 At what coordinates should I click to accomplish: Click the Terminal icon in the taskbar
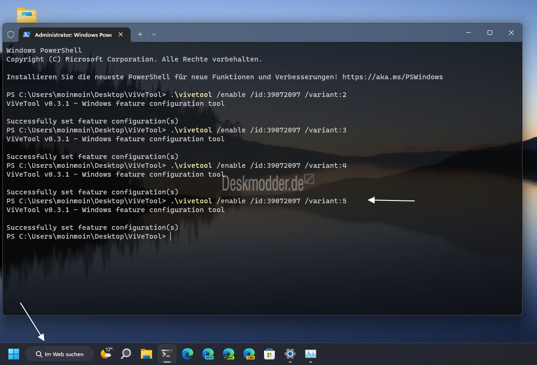tap(167, 354)
